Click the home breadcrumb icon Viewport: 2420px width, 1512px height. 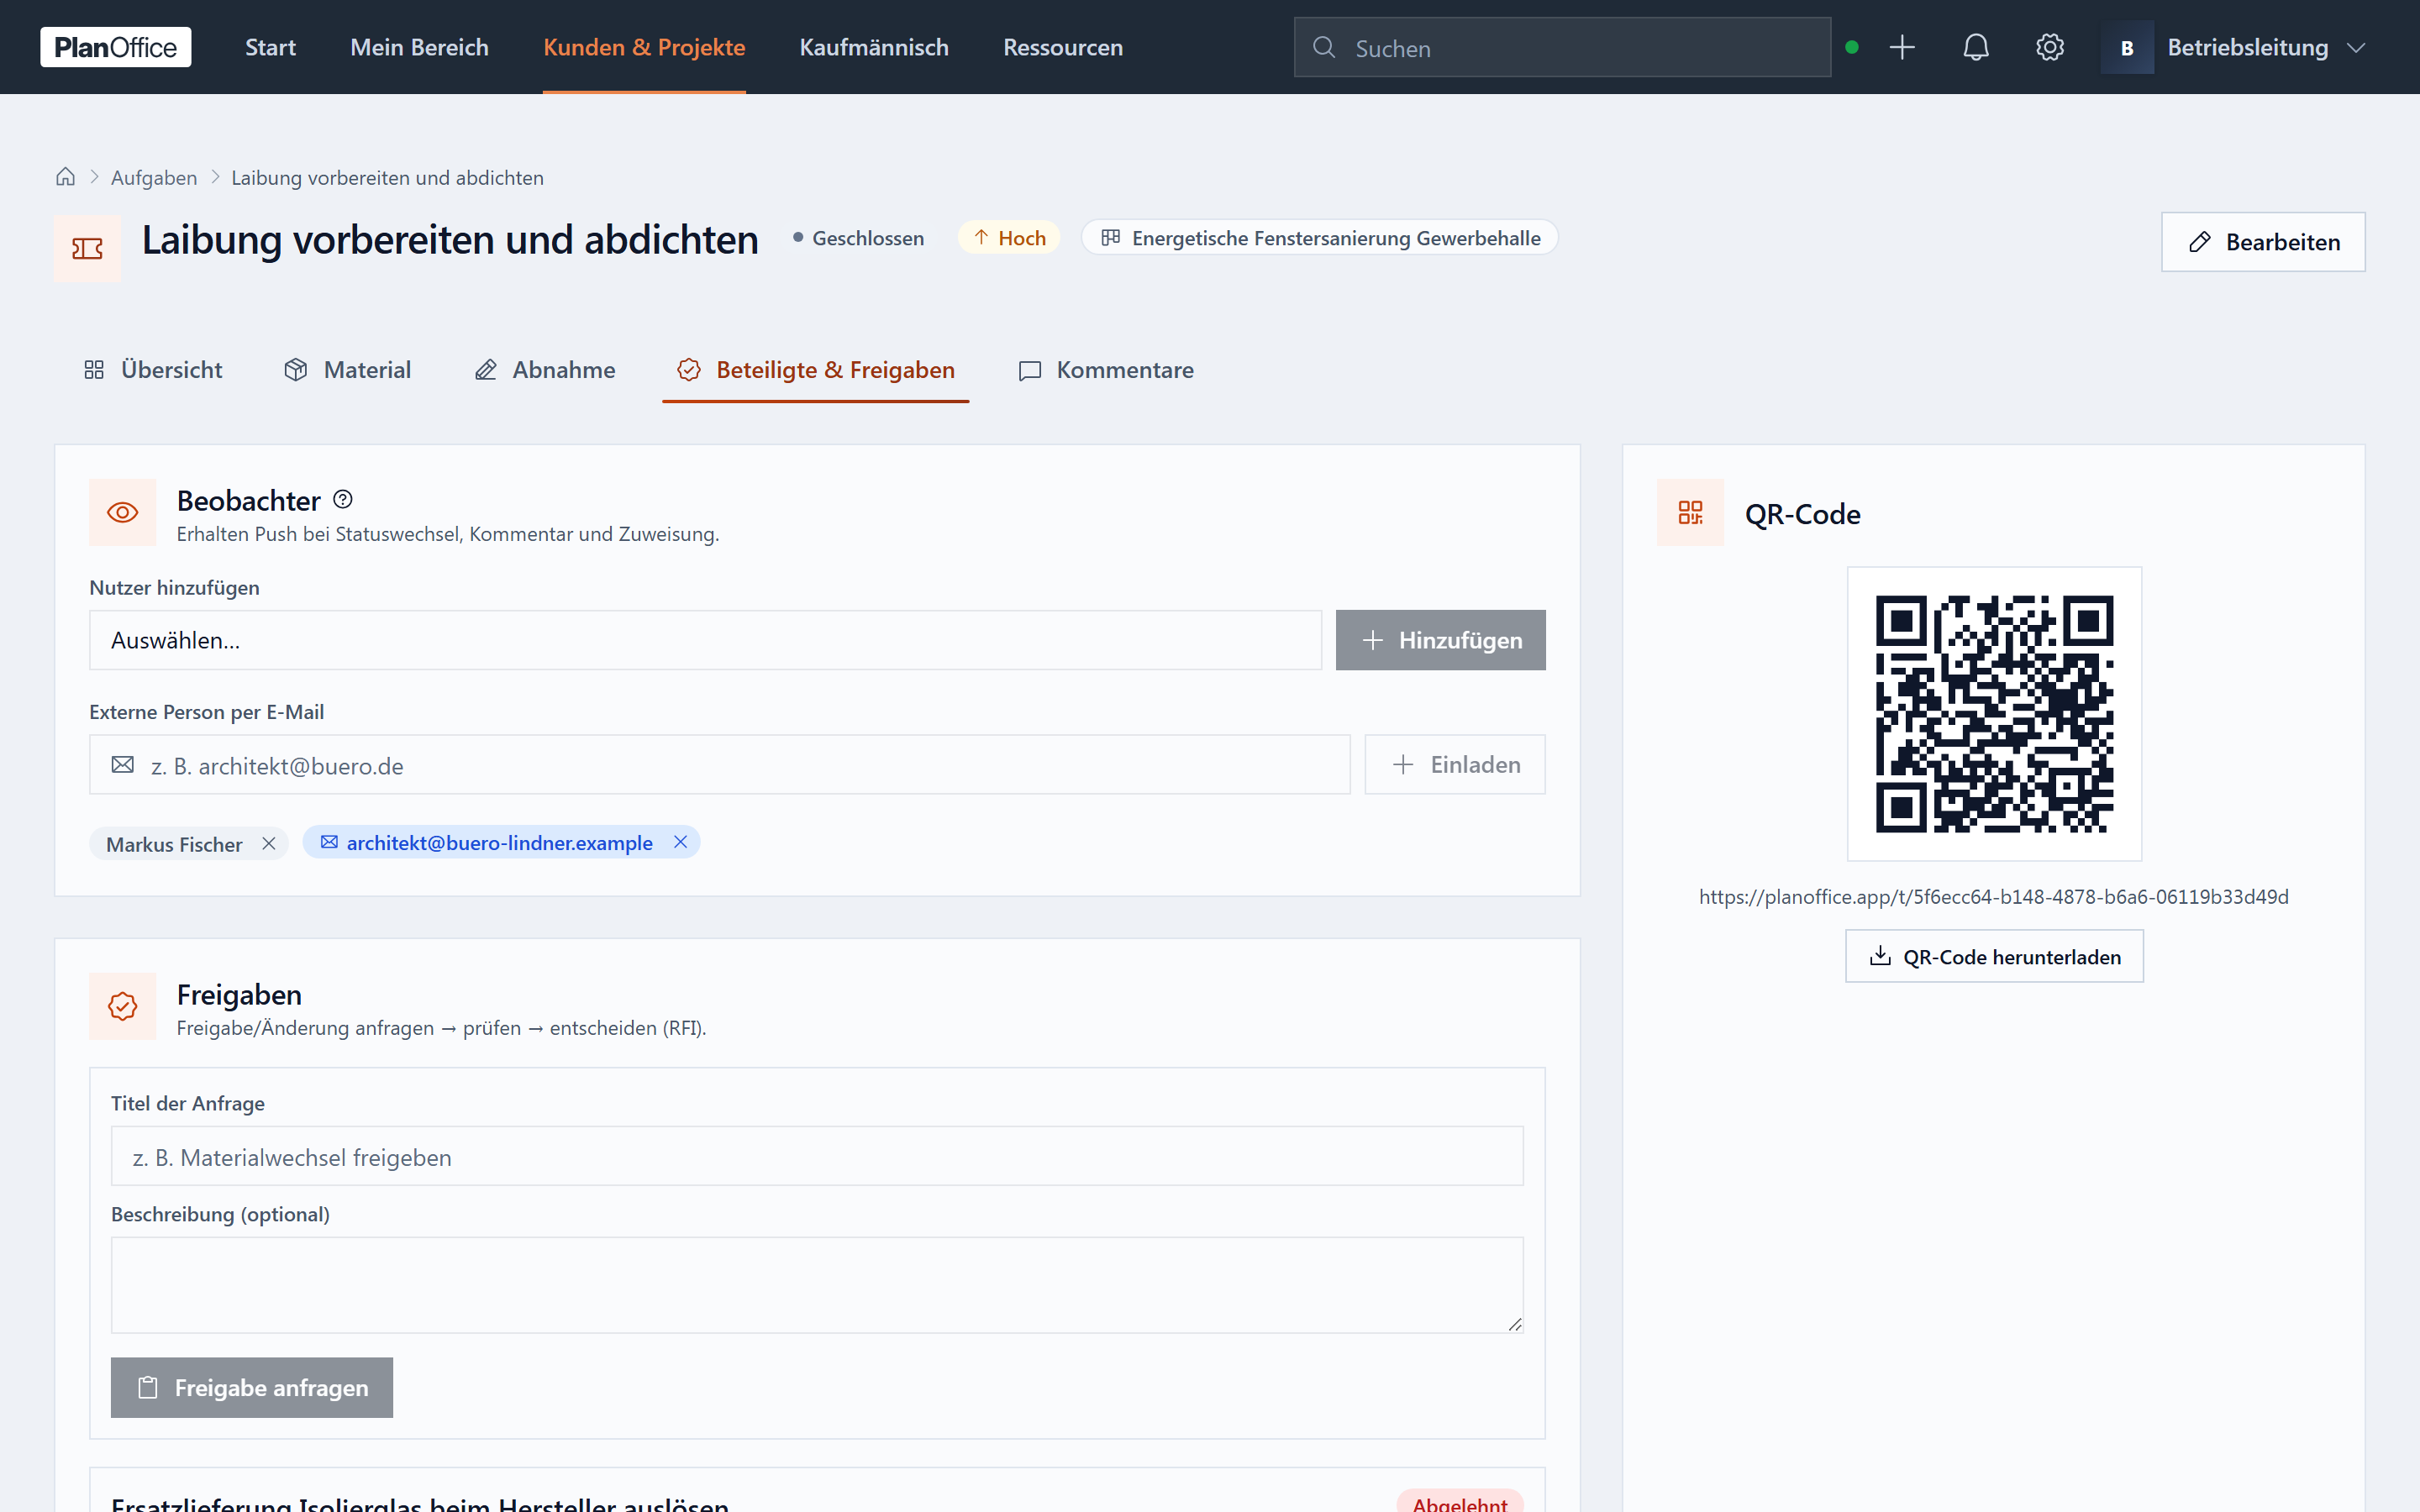[x=65, y=177]
